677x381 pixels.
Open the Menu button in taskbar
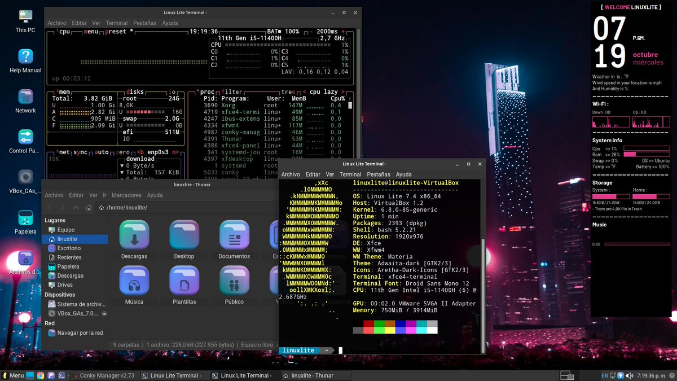point(13,375)
